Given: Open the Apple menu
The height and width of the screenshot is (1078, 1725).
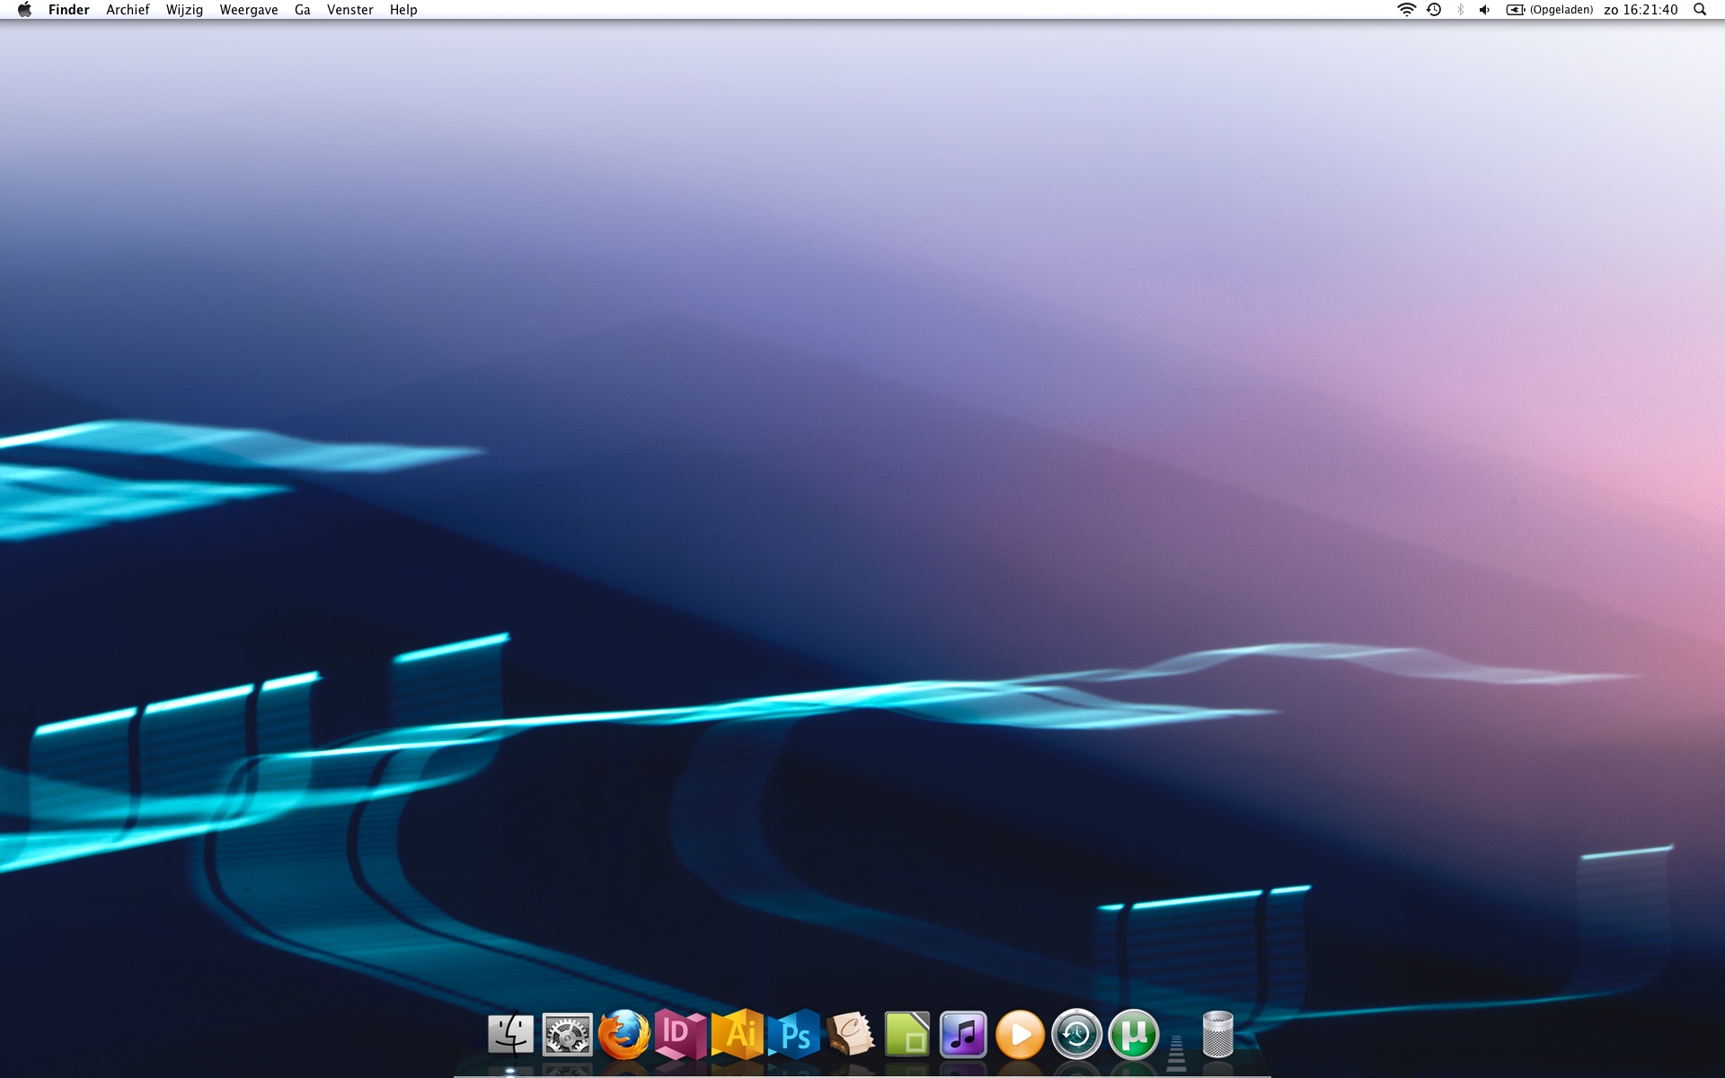Looking at the screenshot, I should tap(24, 10).
